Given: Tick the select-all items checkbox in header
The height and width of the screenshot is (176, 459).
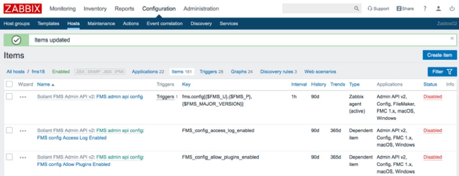Looking at the screenshot, I should (x=10, y=84).
